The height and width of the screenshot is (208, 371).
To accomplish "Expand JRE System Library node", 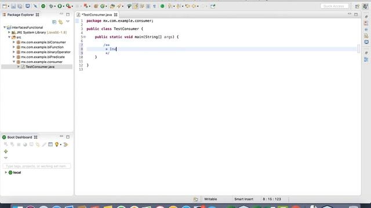I will tap(9, 32).
